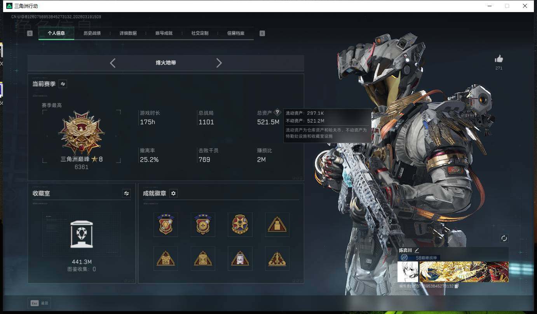Click the 流动资产: 297.1K tooltip line
The width and height of the screenshot is (537, 314).
click(305, 113)
